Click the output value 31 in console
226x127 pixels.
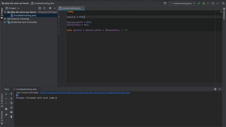(x=17, y=95)
